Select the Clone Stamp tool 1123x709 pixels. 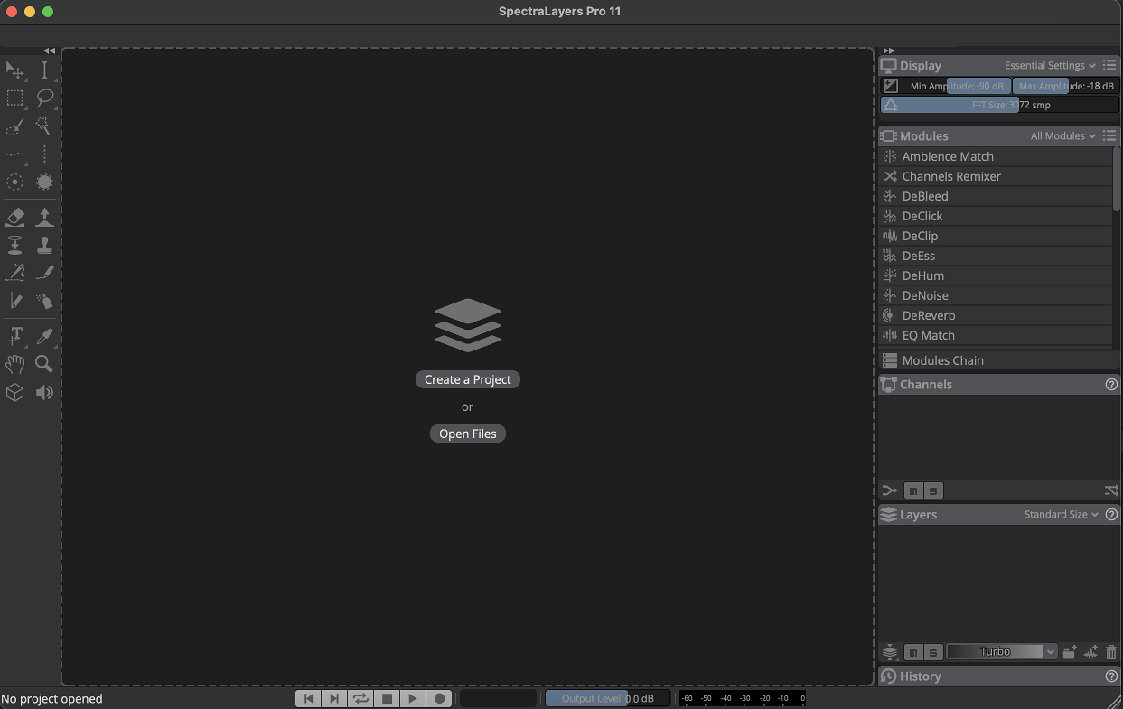point(44,245)
